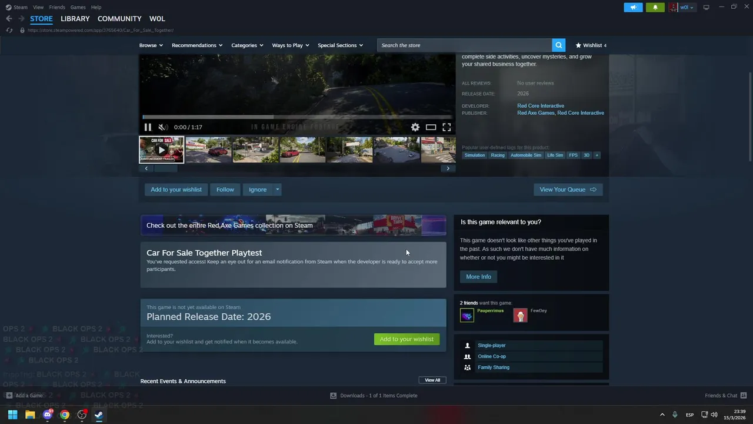Expand Ways to Play dropdown
Viewport: 753px width, 424px height.
291,45
